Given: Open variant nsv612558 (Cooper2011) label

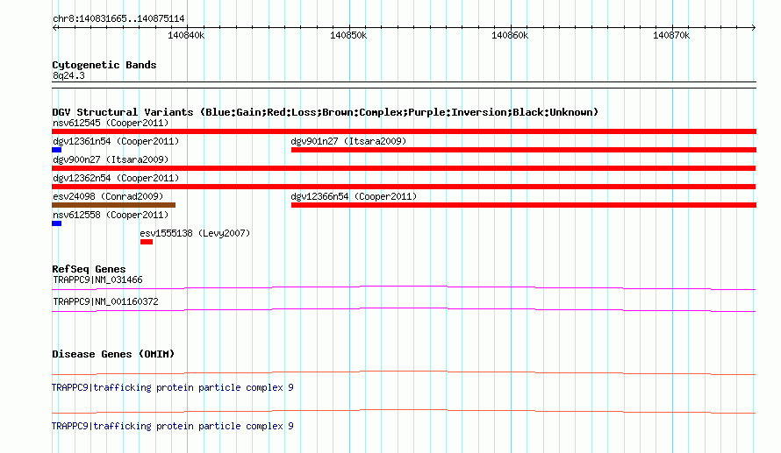Looking at the screenshot, I should [x=111, y=215].
